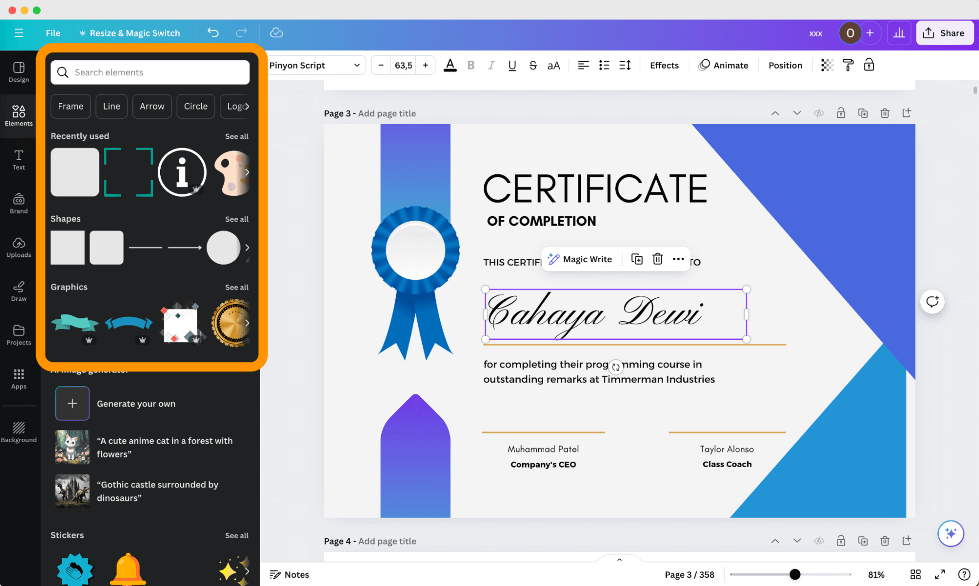Click the font size field 63,5
Viewport: 979px width, 586px height.
click(x=403, y=65)
